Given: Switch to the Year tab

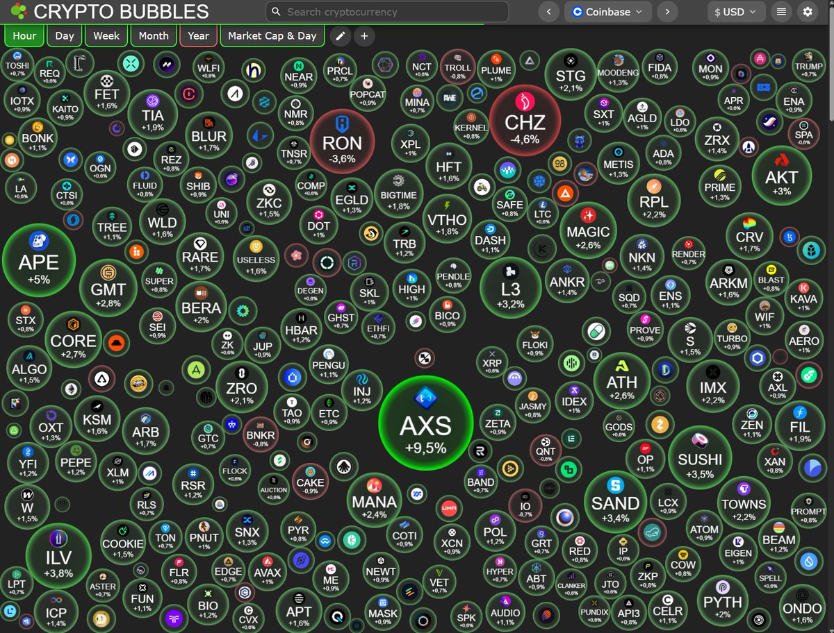Looking at the screenshot, I should click(198, 36).
